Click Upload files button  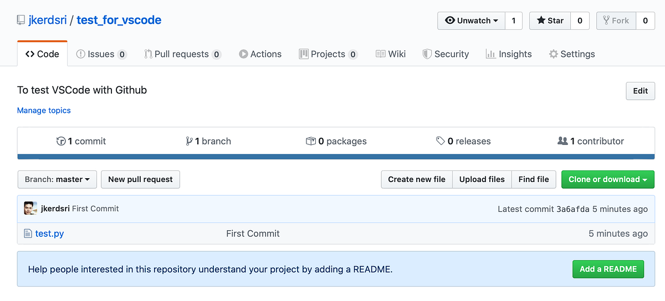pos(482,179)
